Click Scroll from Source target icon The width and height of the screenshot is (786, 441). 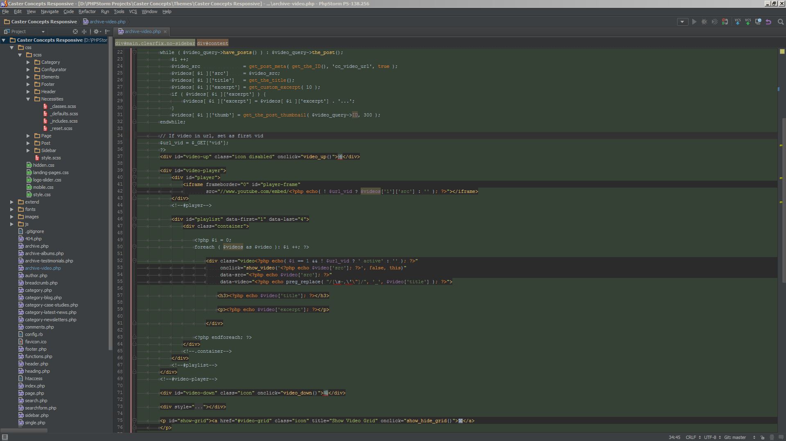coord(75,31)
